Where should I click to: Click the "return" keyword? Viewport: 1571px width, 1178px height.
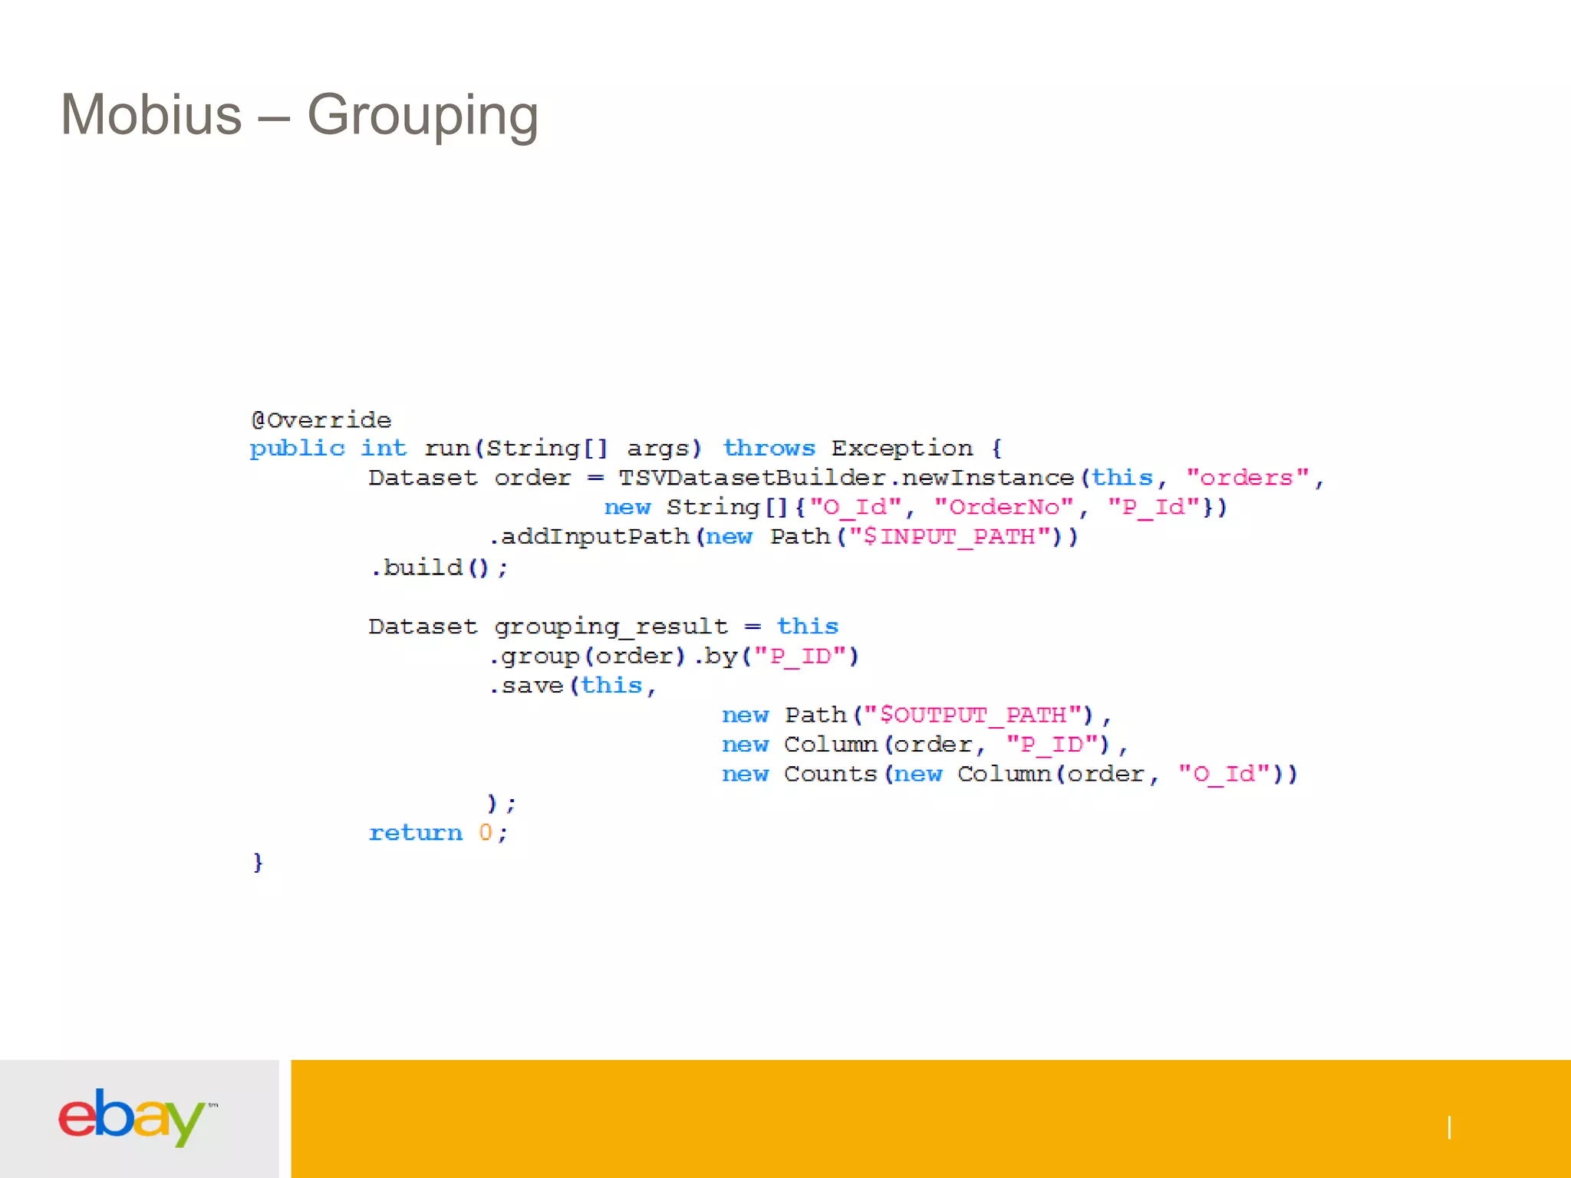415,833
